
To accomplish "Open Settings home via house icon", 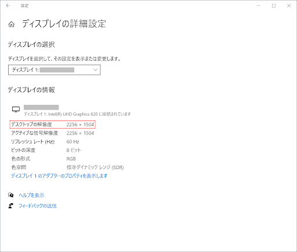I will pyautogui.click(x=12, y=24).
